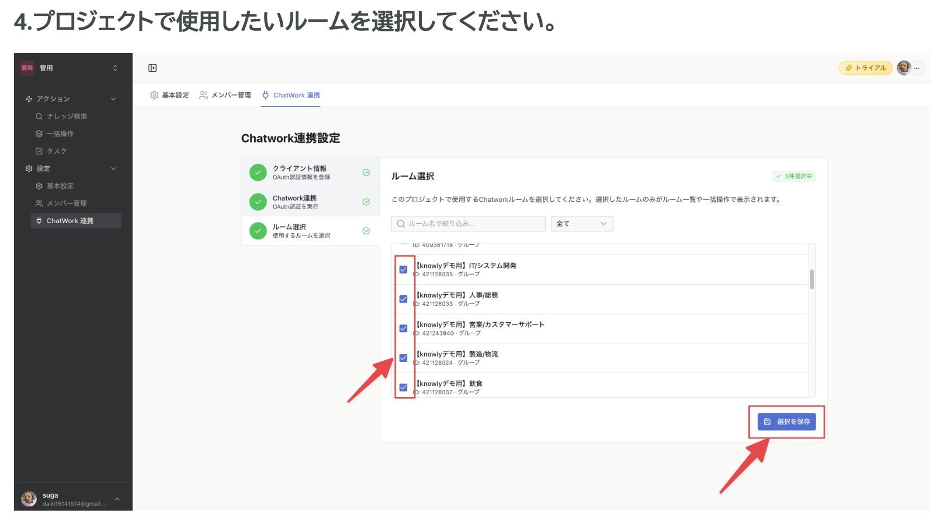Click the 5件選択中 status badge

[x=793, y=176]
